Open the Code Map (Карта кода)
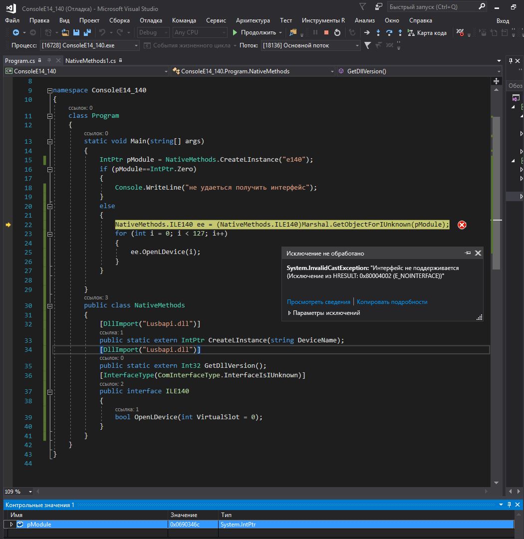This screenshot has width=524, height=539. coord(427,32)
